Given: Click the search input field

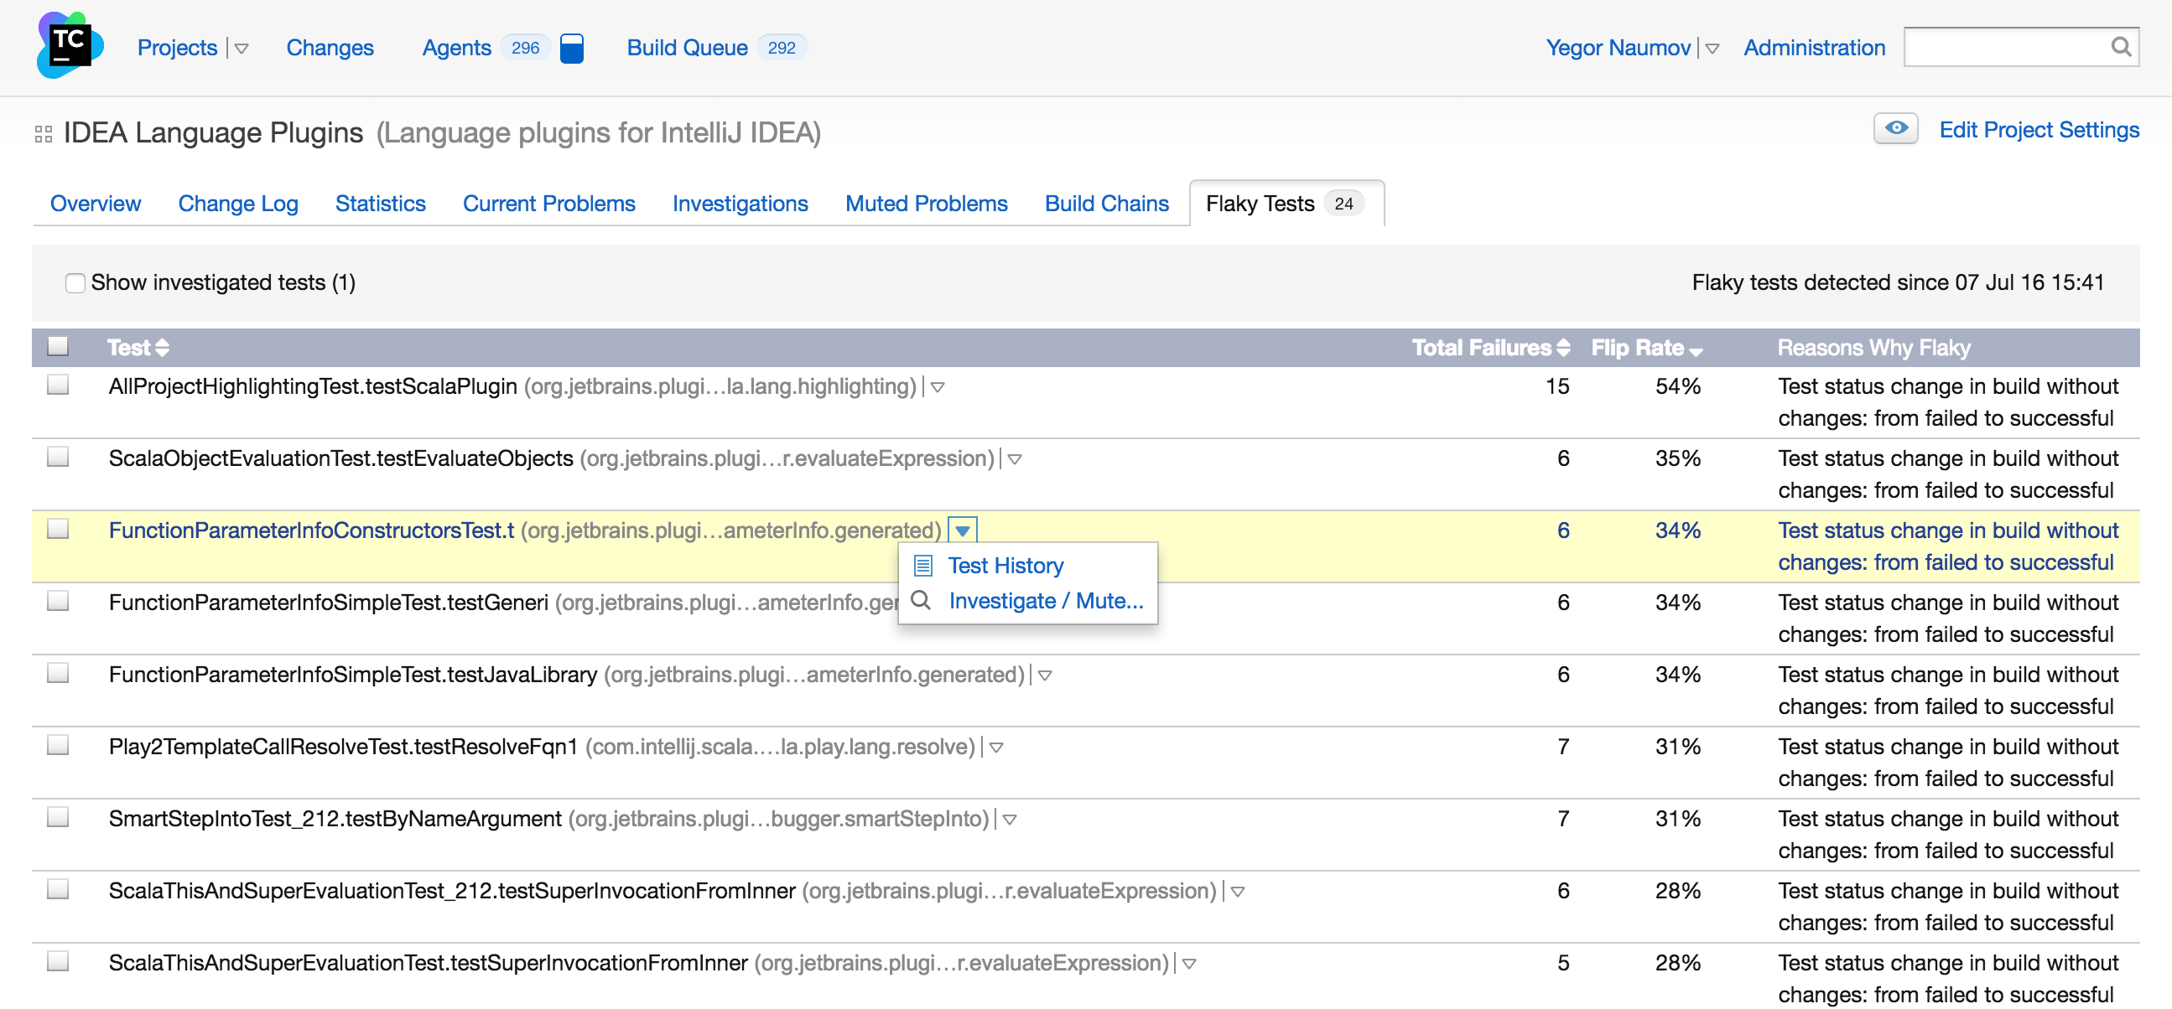Looking at the screenshot, I should (2007, 47).
